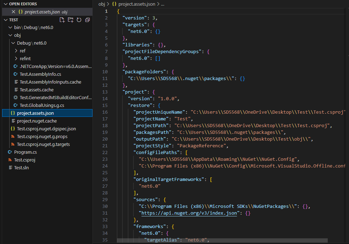Click the obj breadcrumb segment
Viewport: 349px width, 244px height.
pyautogui.click(x=102, y=4)
